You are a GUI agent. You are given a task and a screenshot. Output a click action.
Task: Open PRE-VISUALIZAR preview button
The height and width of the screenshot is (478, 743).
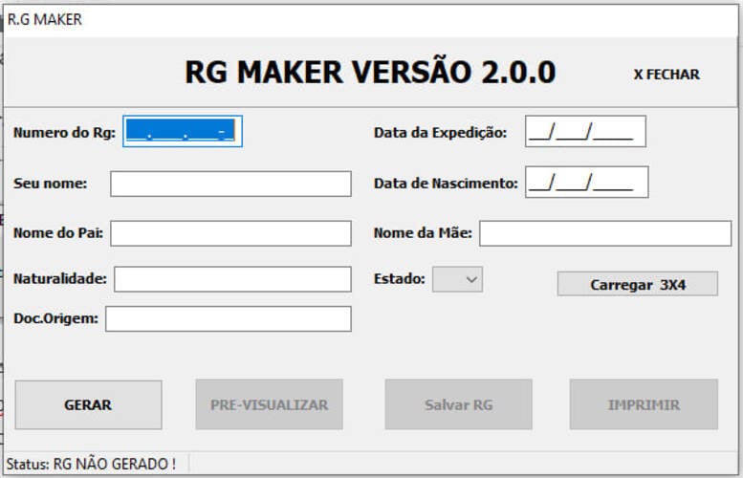[x=269, y=404]
